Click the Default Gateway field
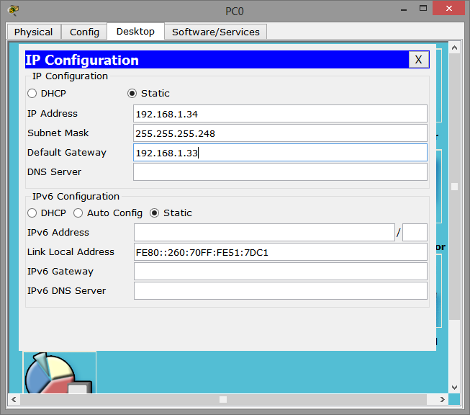The height and width of the screenshot is (415, 470). (280, 153)
